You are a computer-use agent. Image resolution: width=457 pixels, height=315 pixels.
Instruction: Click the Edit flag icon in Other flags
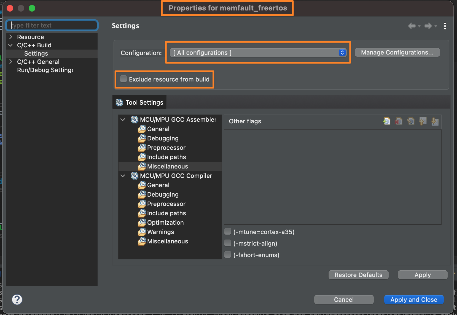[411, 121]
